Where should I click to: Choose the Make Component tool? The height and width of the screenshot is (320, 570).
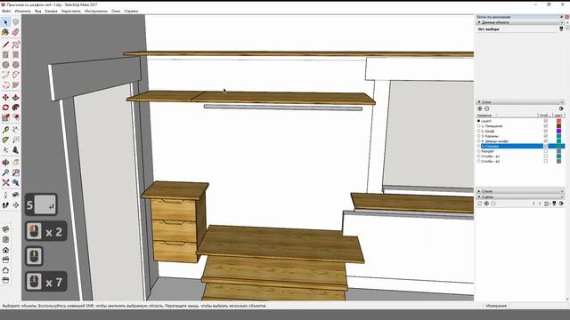(16, 22)
